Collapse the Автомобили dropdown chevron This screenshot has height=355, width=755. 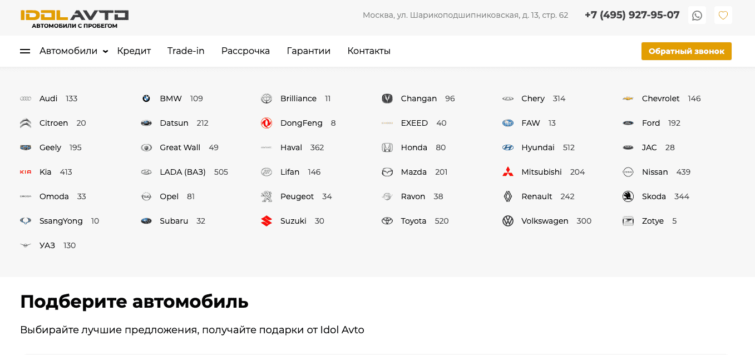point(105,52)
